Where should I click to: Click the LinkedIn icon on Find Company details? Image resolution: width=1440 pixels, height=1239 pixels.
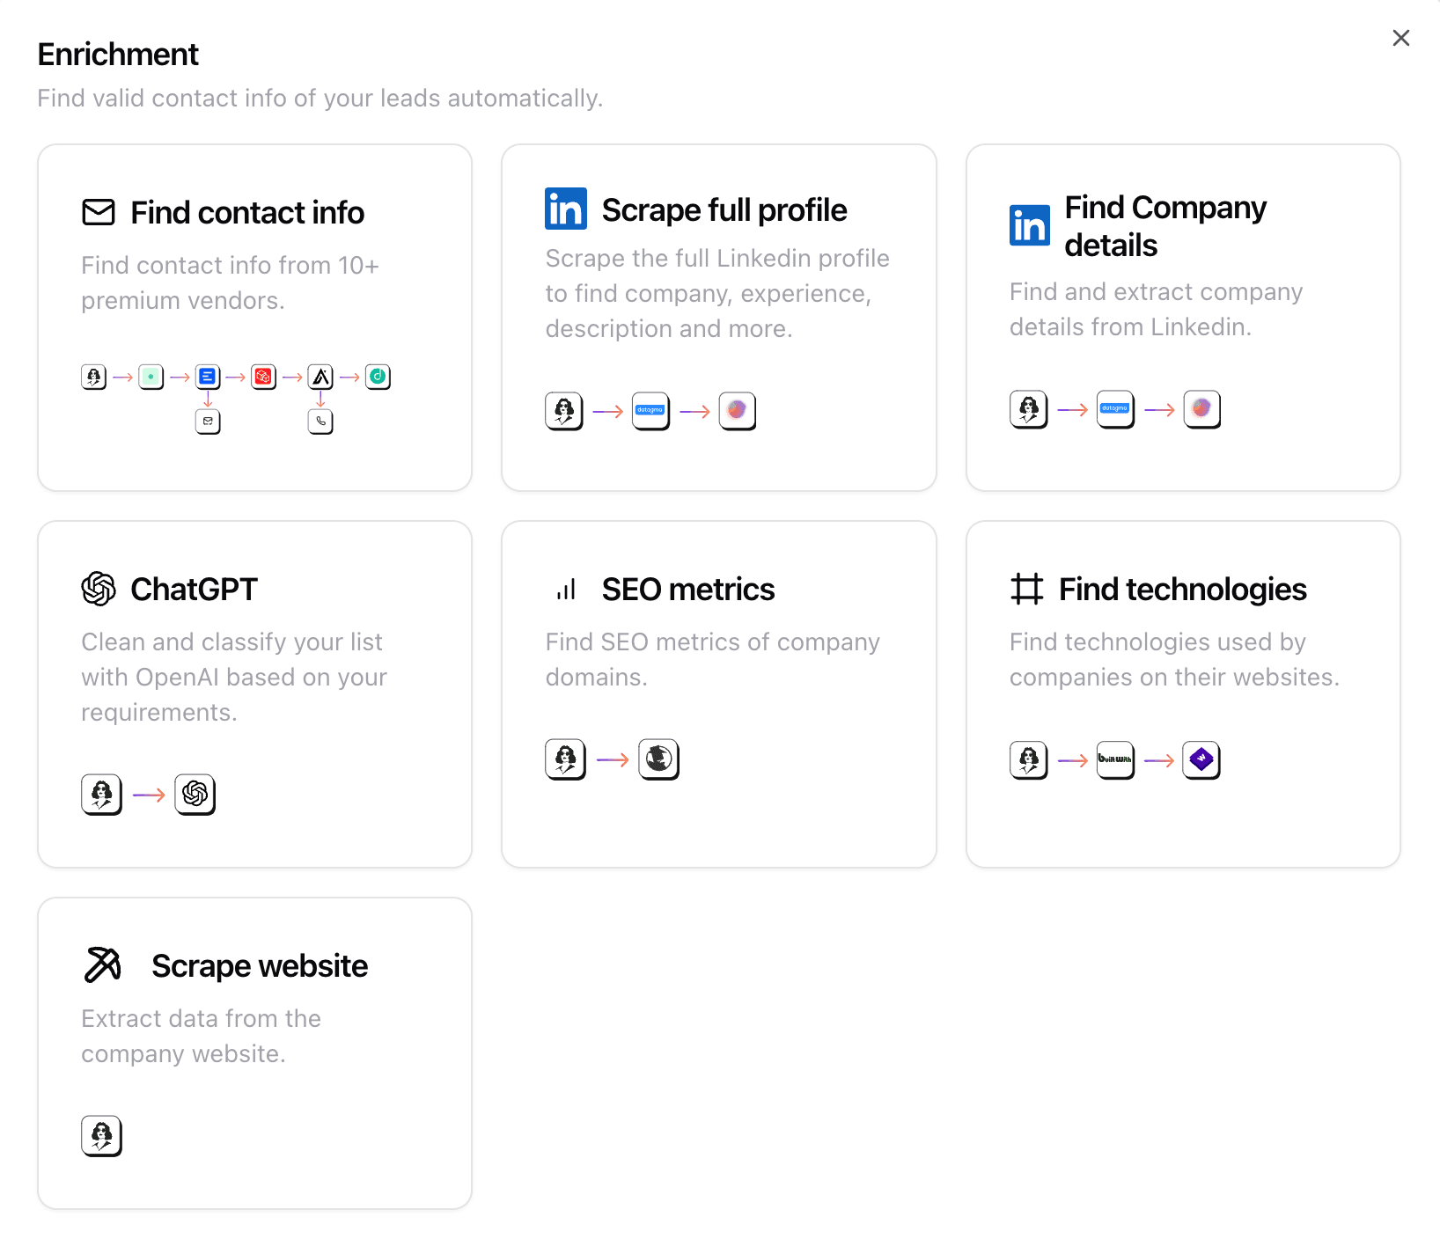pos(1028,224)
